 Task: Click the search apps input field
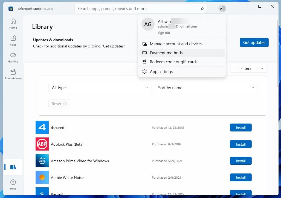pos(141,8)
